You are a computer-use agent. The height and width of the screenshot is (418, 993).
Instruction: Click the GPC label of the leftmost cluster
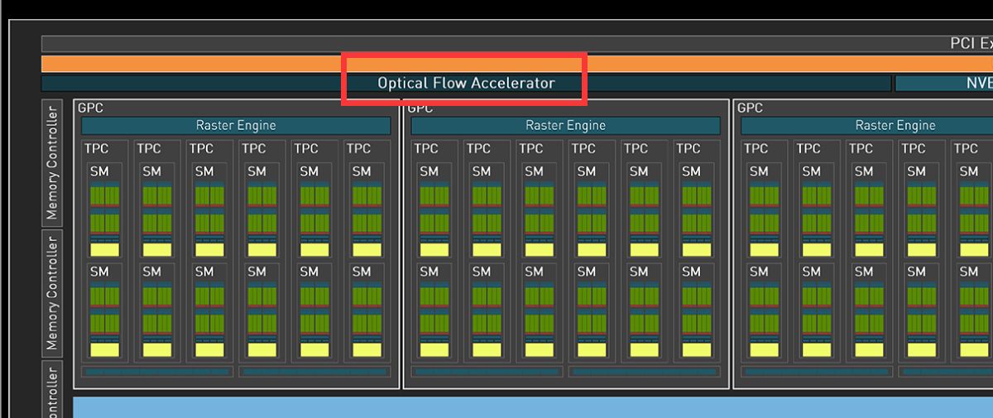pyautogui.click(x=90, y=108)
